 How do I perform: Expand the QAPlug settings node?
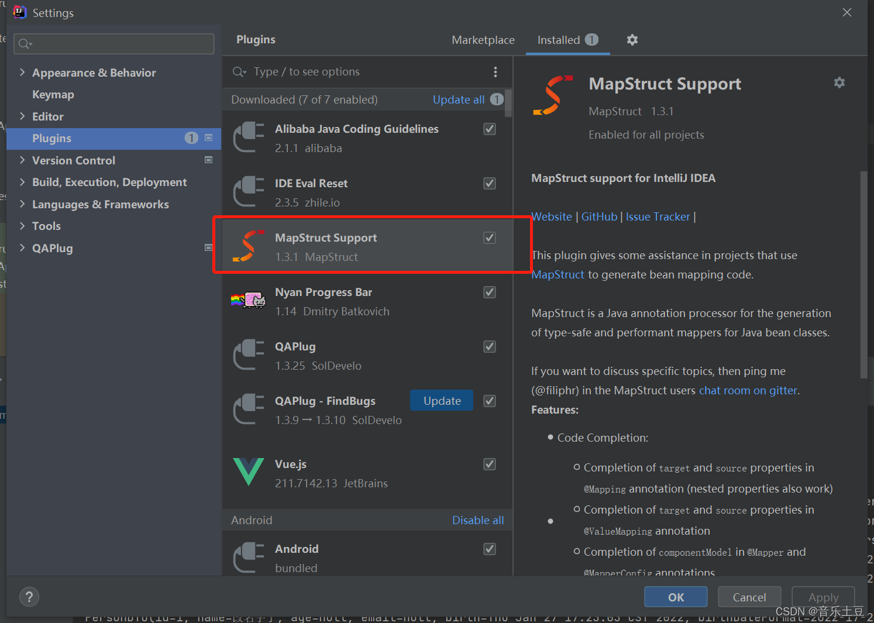point(22,247)
